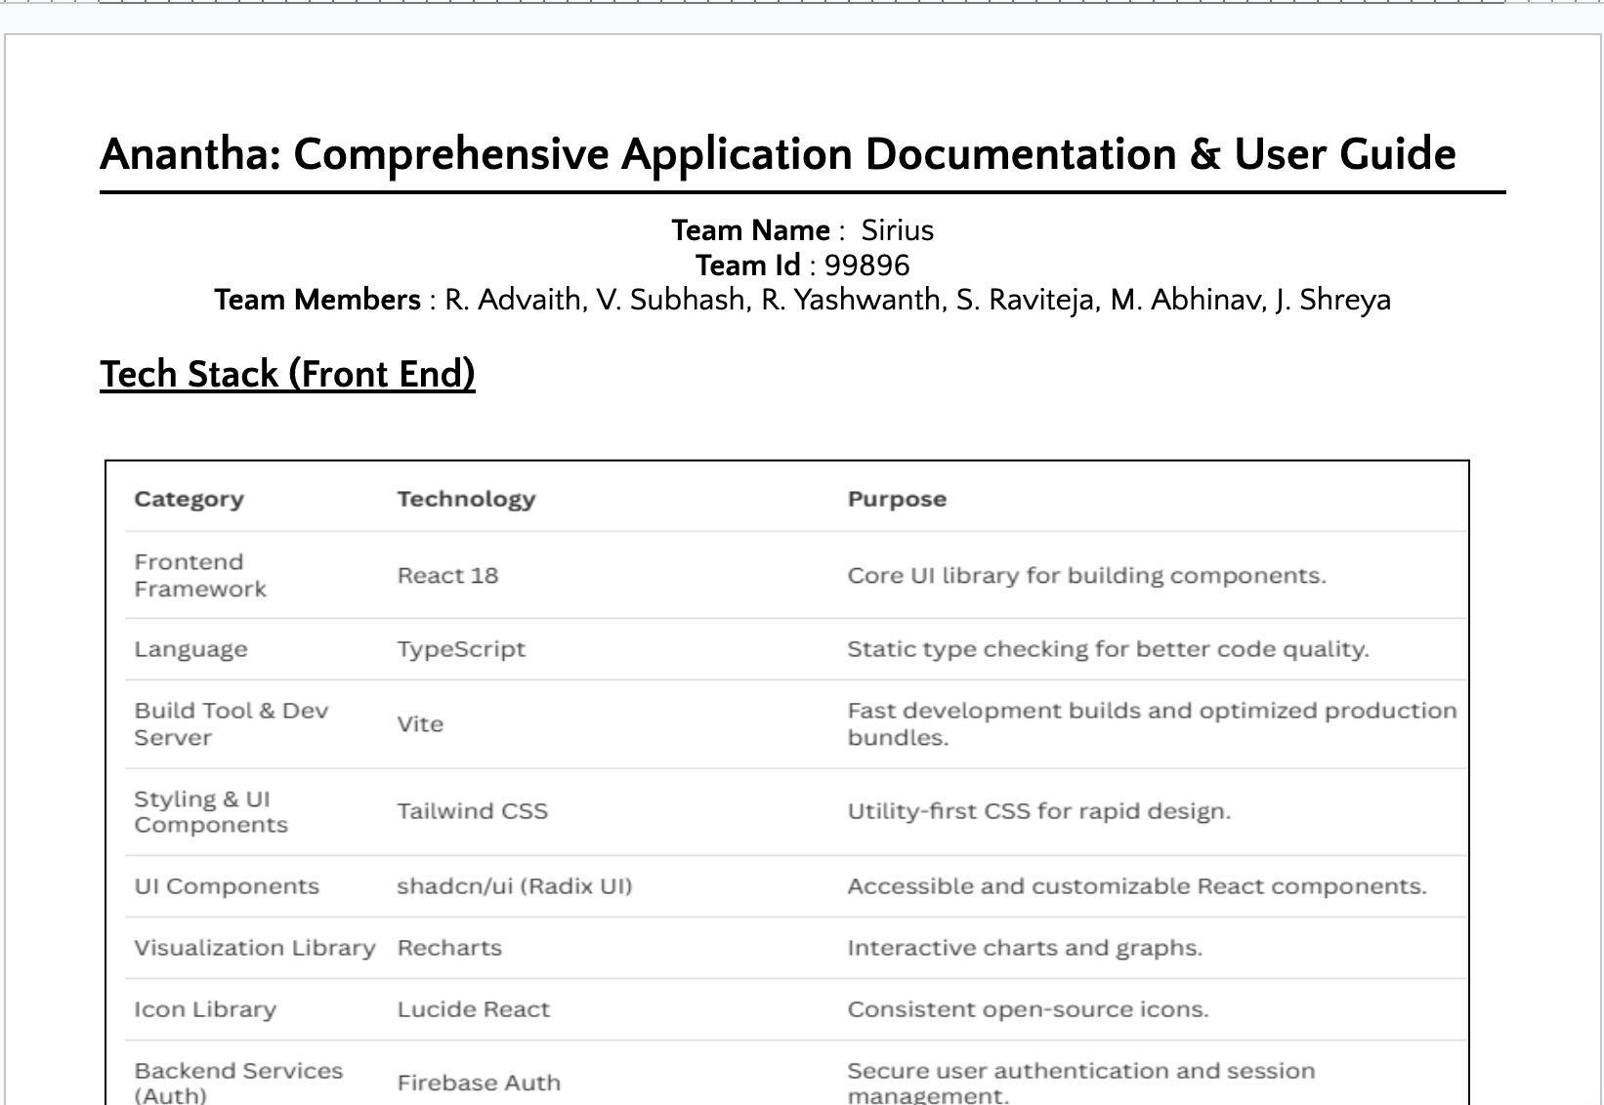Image resolution: width=1604 pixels, height=1105 pixels.
Task: Click the Lucide React cell
Action: coord(473,1009)
